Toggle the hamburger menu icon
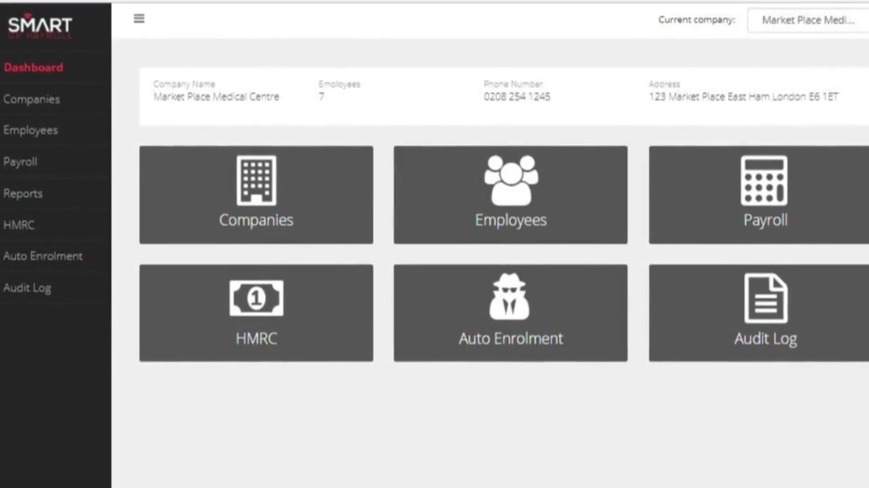 coord(139,18)
